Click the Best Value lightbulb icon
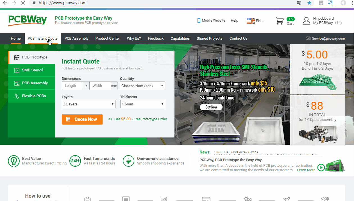Screen dimensions: 354x201 click(x=13, y=161)
